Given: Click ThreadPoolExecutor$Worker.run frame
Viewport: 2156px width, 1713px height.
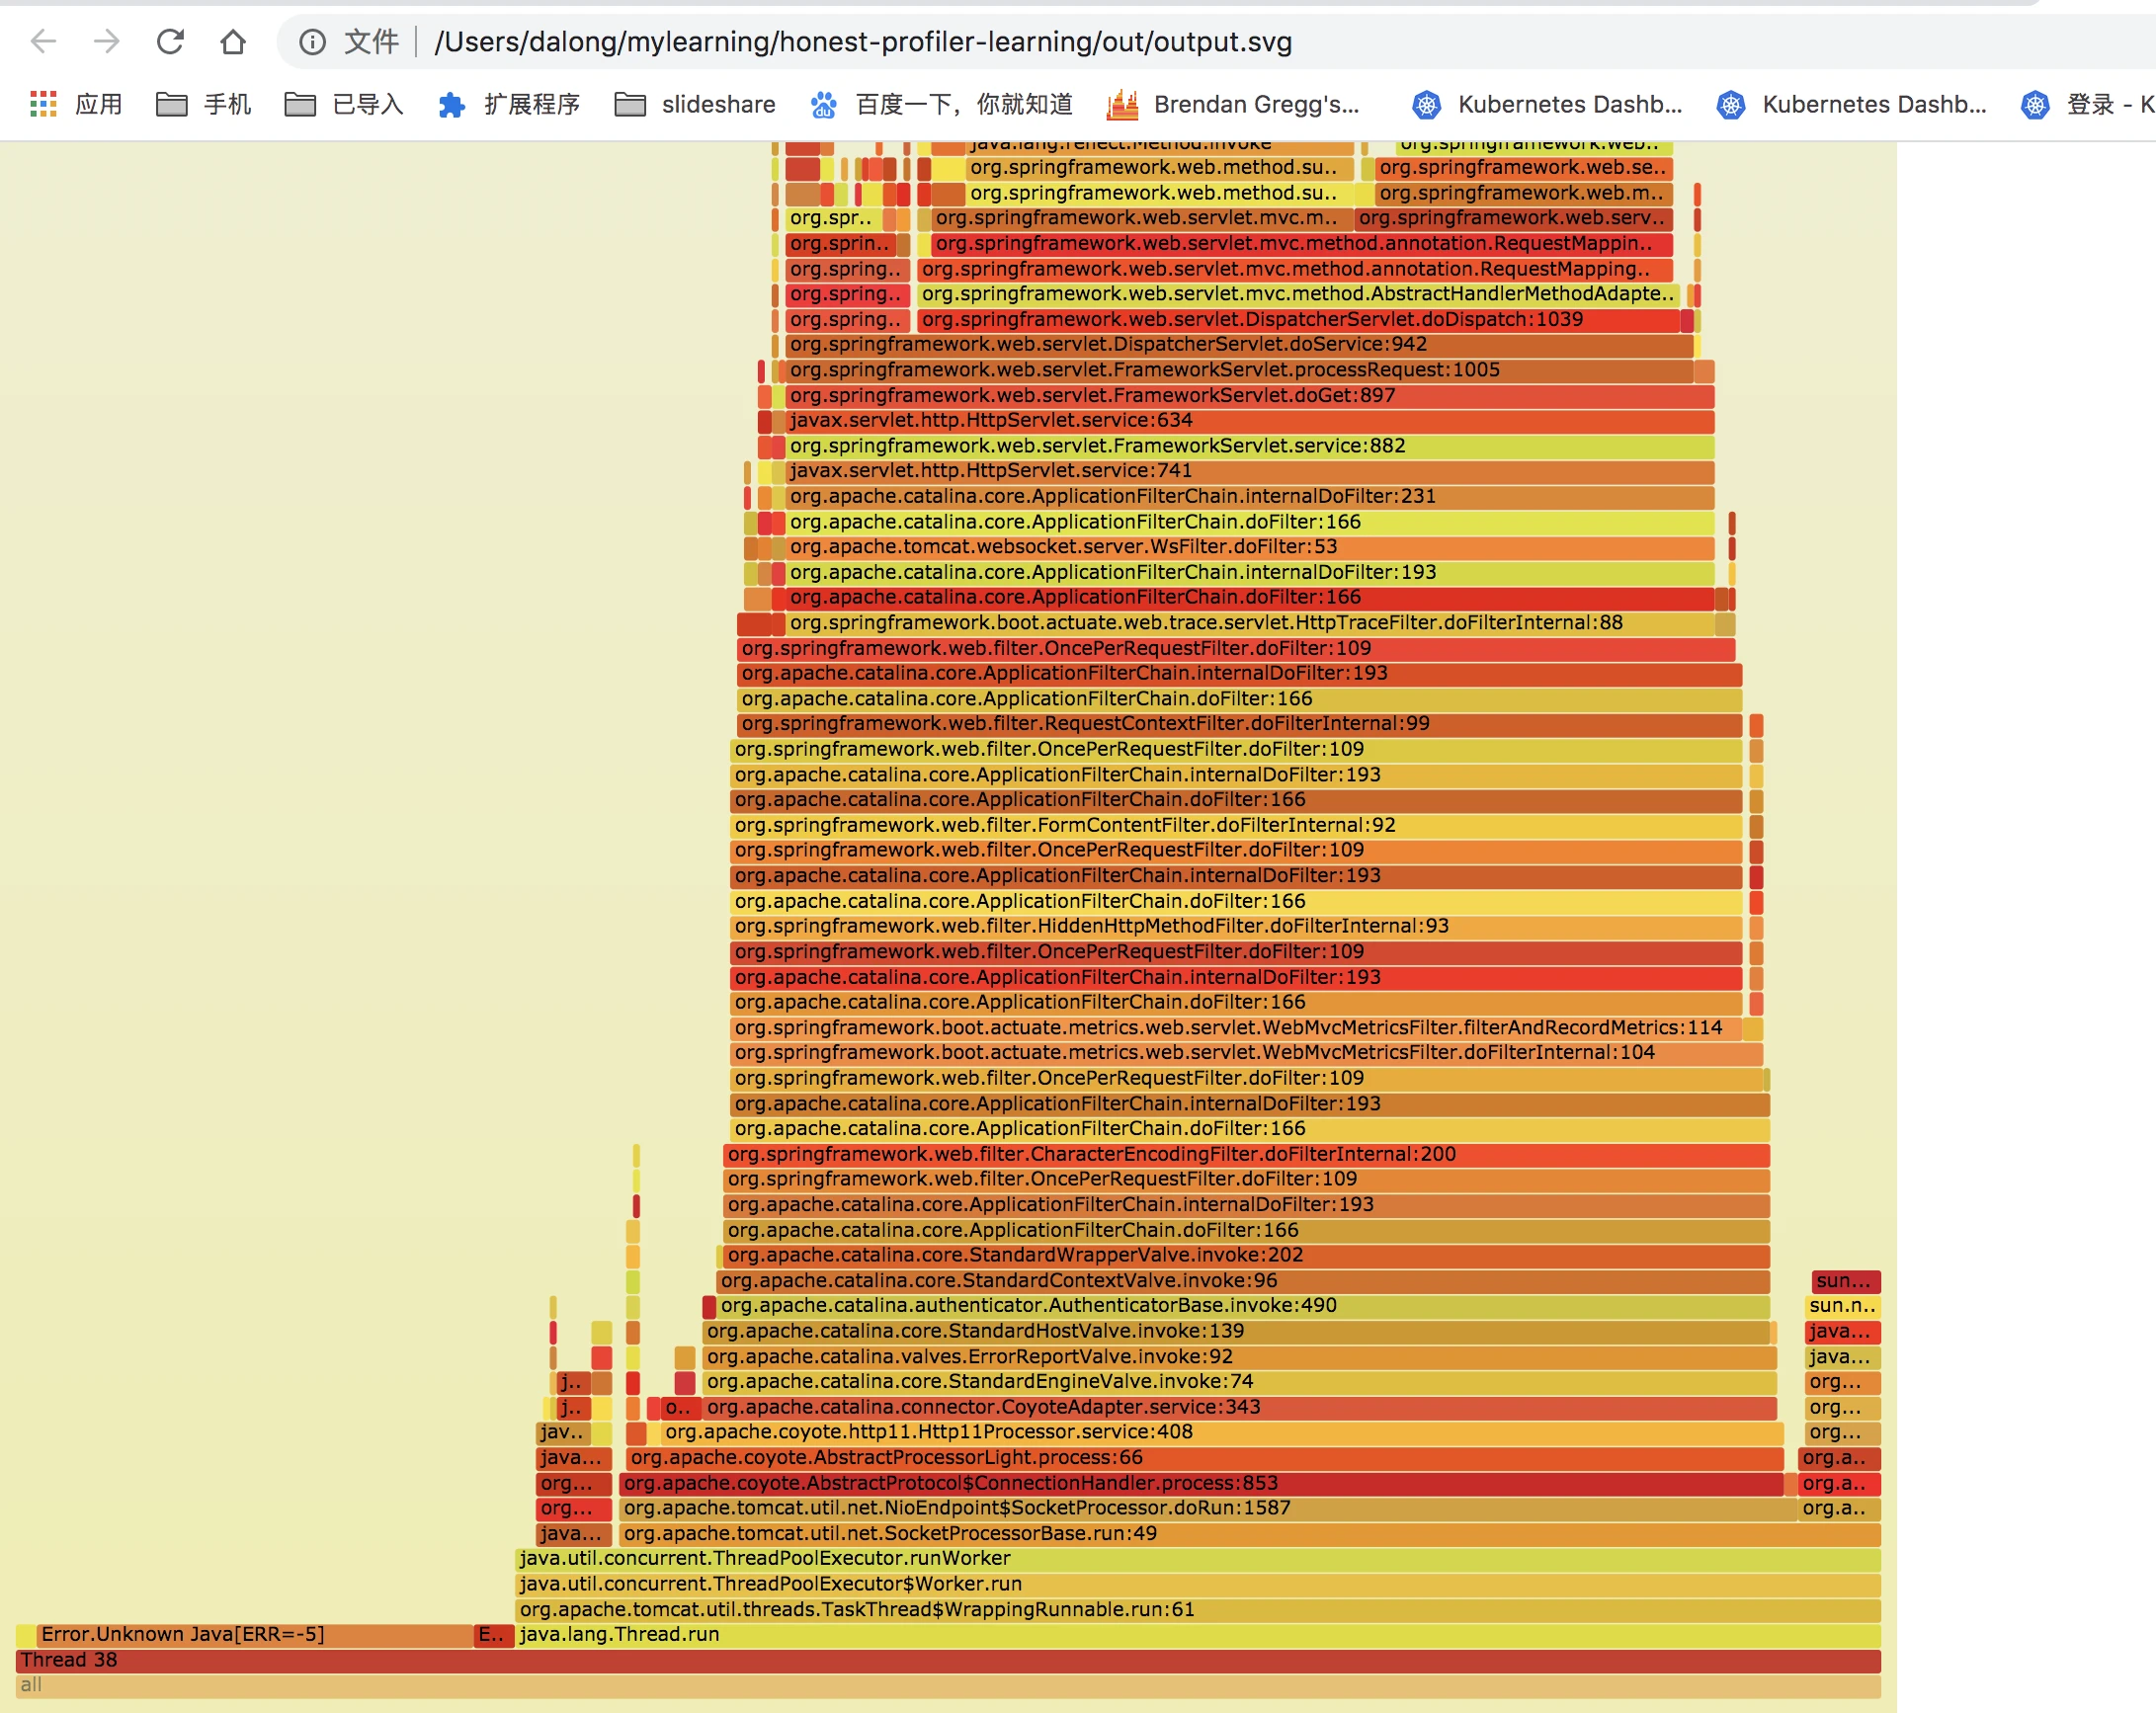Looking at the screenshot, I should pyautogui.click(x=1198, y=1584).
